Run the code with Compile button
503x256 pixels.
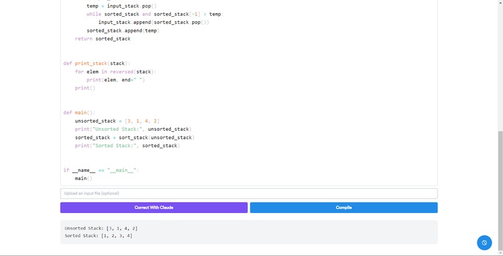(x=344, y=207)
